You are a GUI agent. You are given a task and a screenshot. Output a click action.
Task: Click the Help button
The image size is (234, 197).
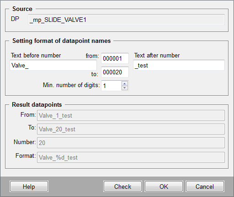[29, 187]
